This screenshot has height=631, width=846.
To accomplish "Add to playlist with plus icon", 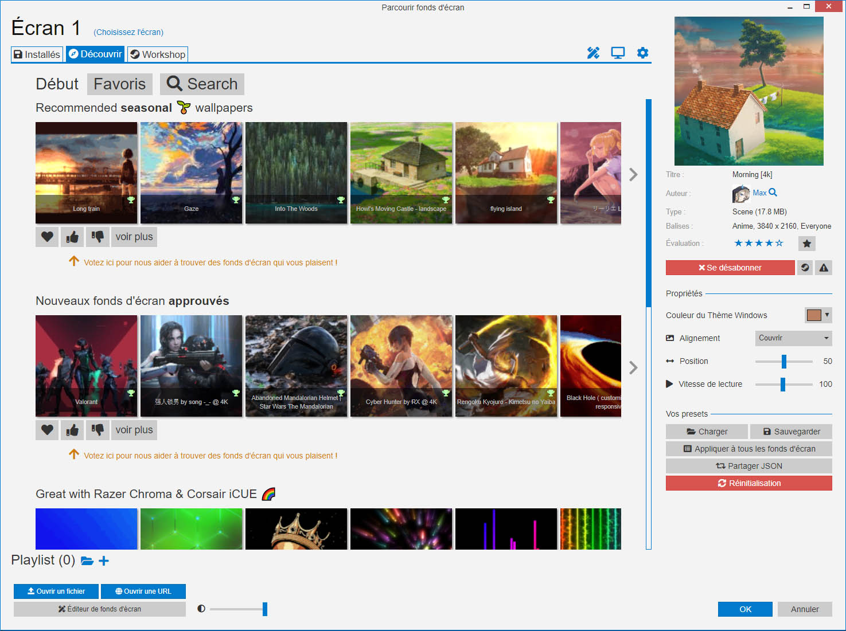I will click(104, 561).
